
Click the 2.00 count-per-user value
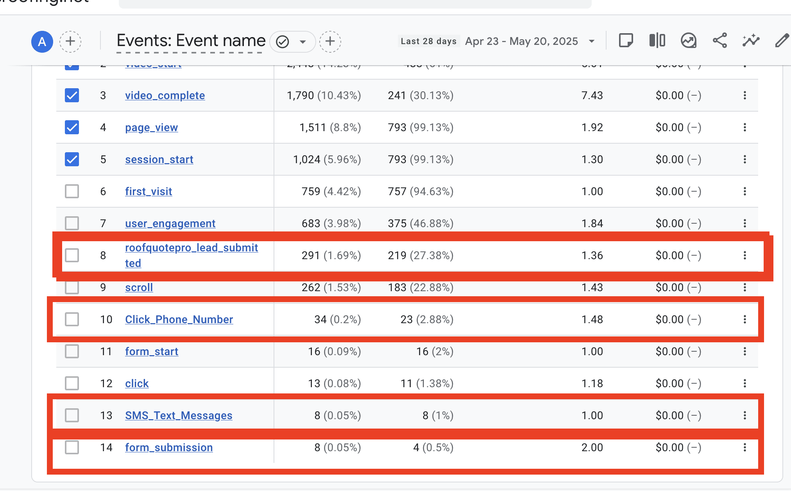tap(592, 448)
